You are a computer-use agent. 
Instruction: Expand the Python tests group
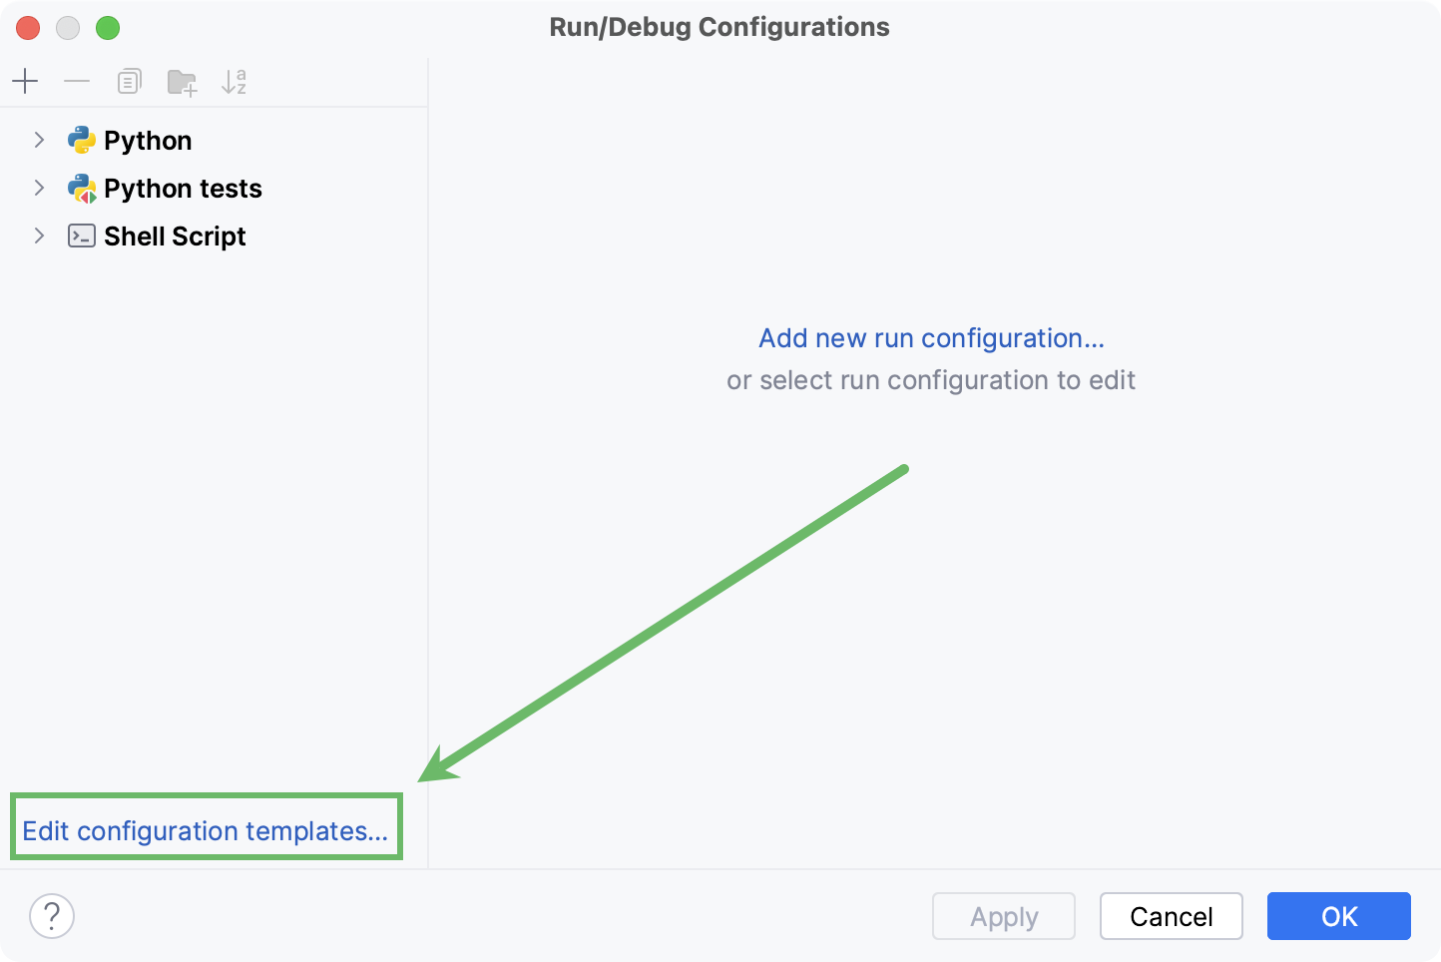pyautogui.click(x=39, y=188)
